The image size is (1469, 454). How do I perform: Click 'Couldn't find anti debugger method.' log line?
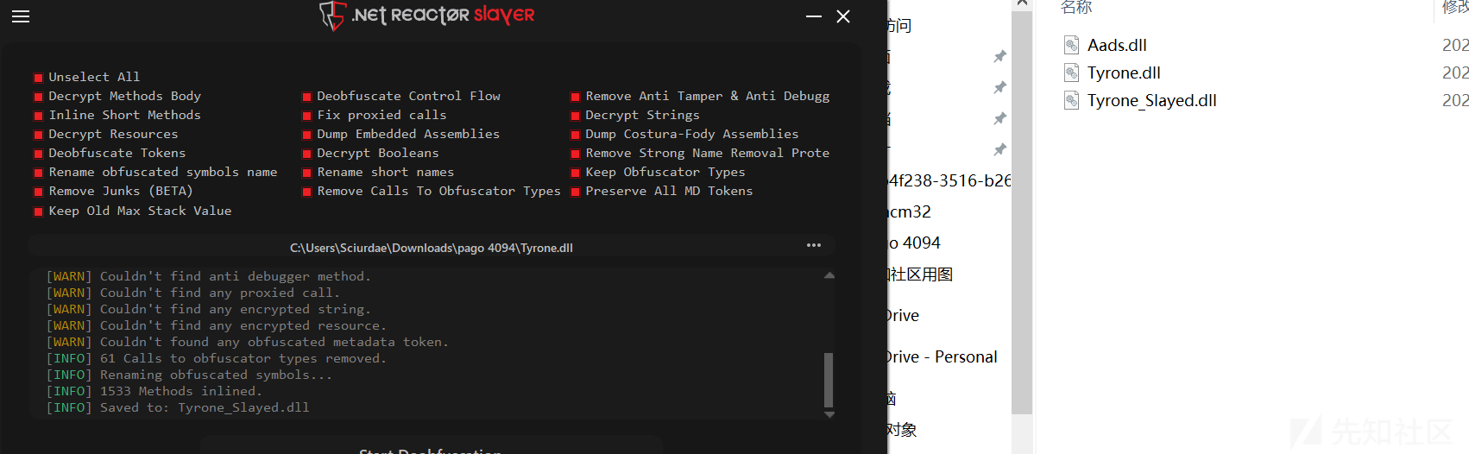click(x=209, y=276)
